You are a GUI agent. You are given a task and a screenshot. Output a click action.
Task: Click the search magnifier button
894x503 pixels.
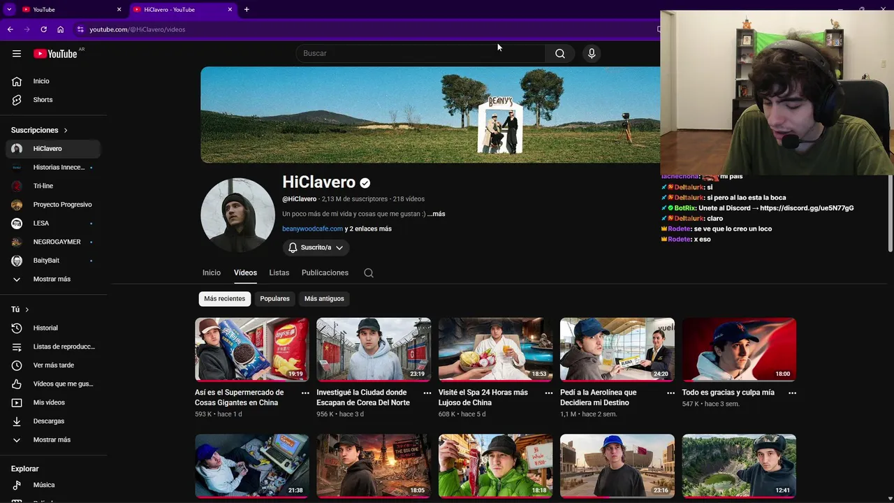click(x=560, y=54)
